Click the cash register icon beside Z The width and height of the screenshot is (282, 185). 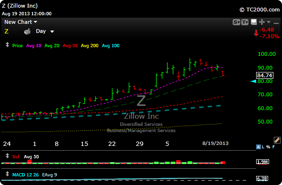27,31
